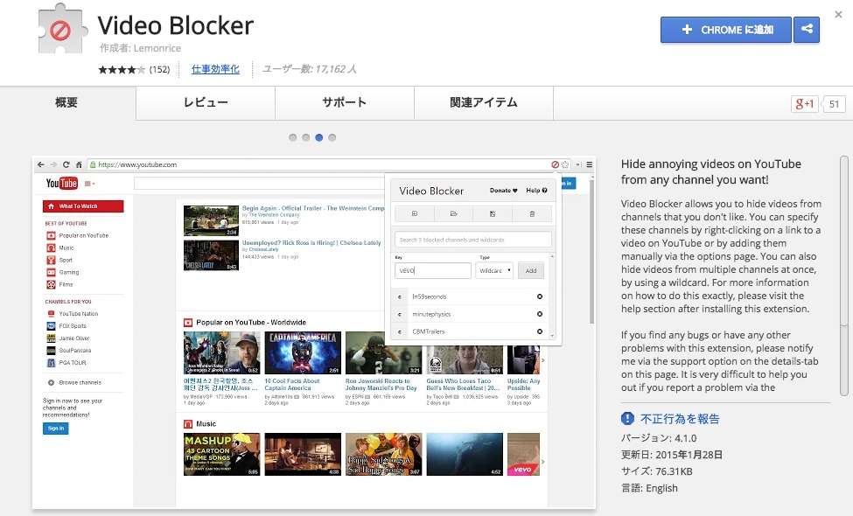Screen dimensions: 853x516
Task: Remove the In59seconds blocked channel
Action: (x=540, y=296)
